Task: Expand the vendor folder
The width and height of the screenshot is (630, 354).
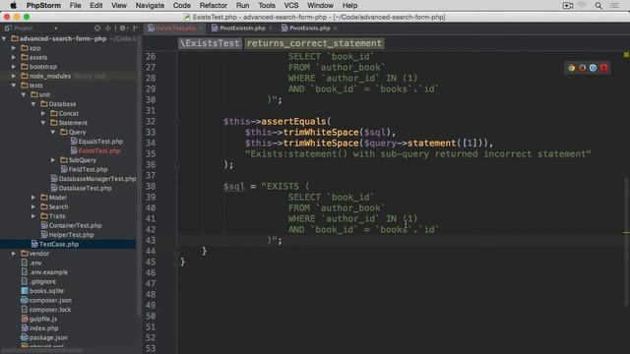Action: [x=14, y=254]
